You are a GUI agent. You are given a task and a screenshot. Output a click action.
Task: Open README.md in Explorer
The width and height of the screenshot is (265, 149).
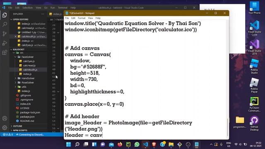pyautogui.click(x=27, y=121)
